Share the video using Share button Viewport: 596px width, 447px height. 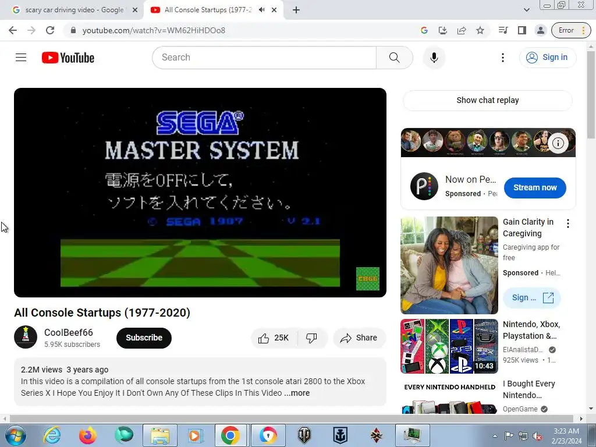(359, 338)
